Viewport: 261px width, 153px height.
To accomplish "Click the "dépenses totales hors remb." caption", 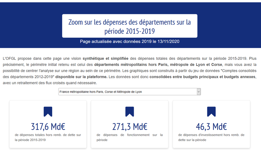I will [x=48, y=137].
